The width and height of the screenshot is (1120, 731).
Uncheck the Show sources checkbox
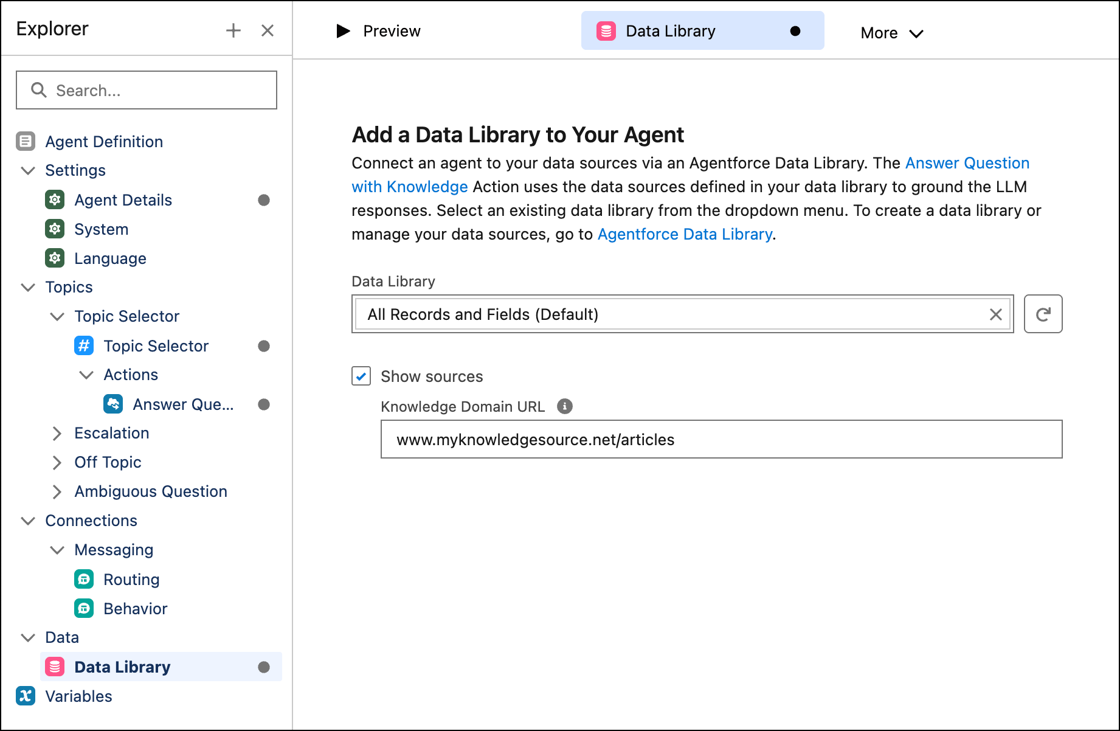pyautogui.click(x=361, y=376)
